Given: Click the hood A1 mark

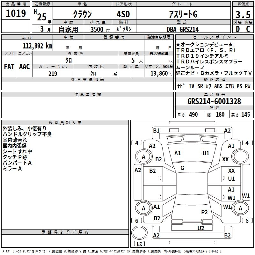Looking at the screenshot, I should [x=178, y=153].
